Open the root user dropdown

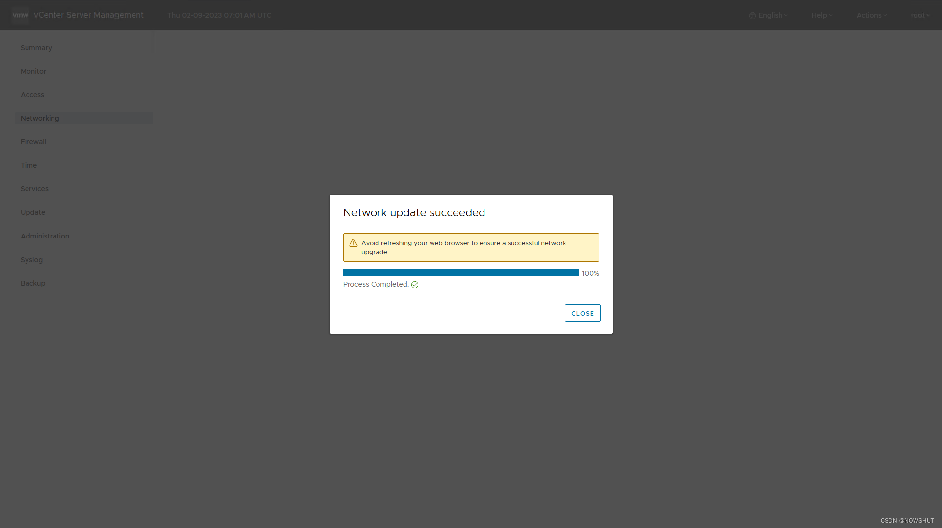920,15
